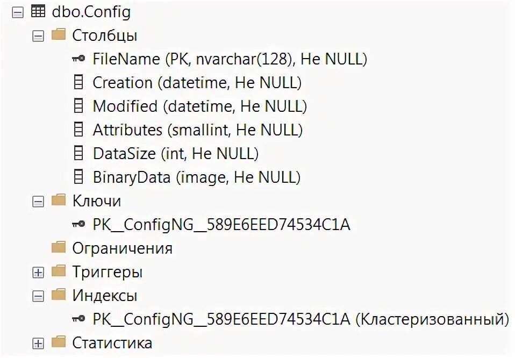Click the key icon under the Ключи folder
Viewport: 515px width, 358px height.
78,224
